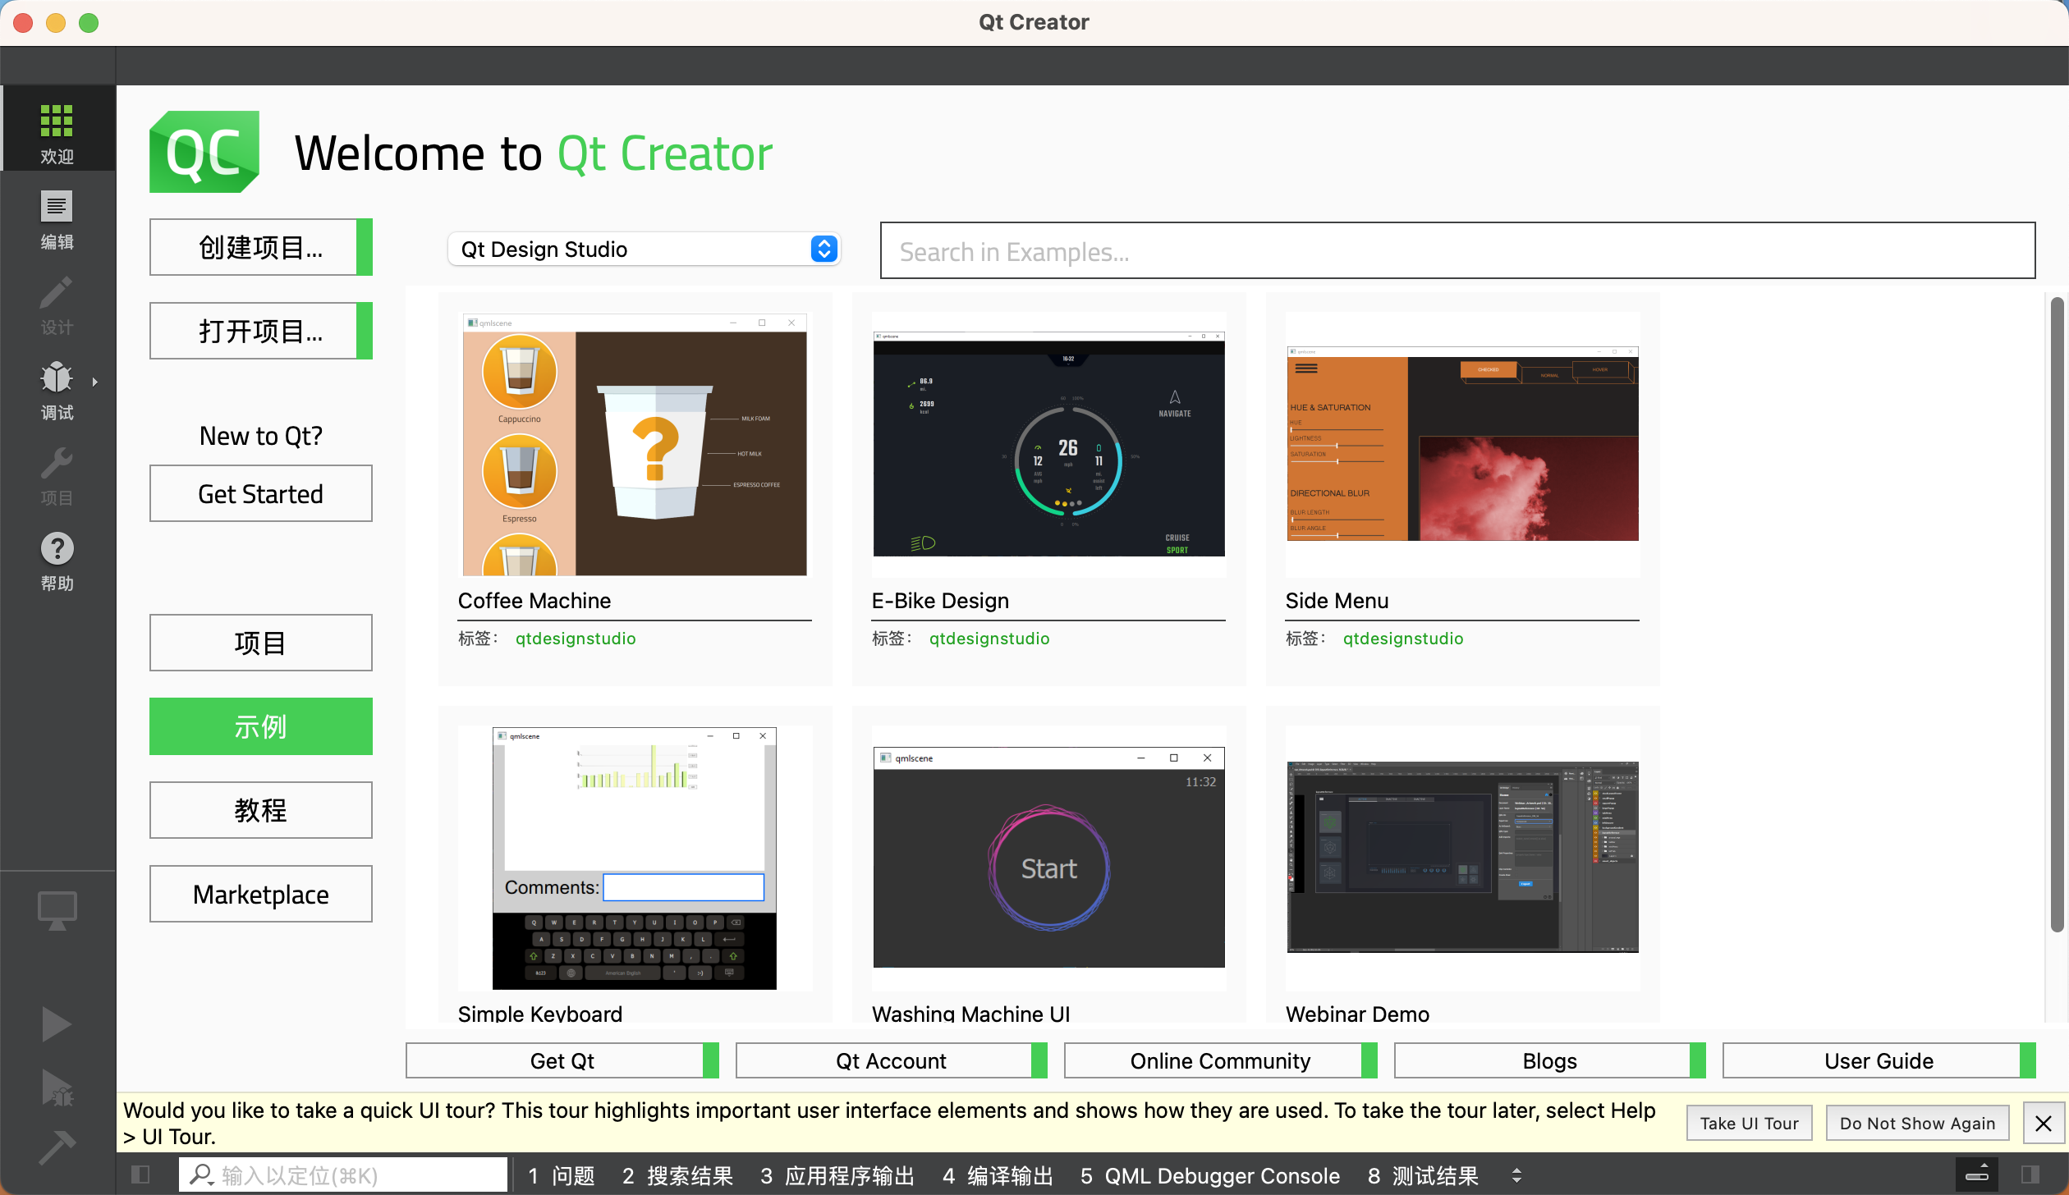Open the 搜索结果 search results pane
The image size is (2069, 1195).
[x=677, y=1175]
